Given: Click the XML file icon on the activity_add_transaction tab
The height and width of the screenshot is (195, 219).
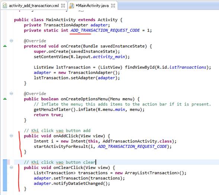Looking at the screenshot, I should pos(5,6).
